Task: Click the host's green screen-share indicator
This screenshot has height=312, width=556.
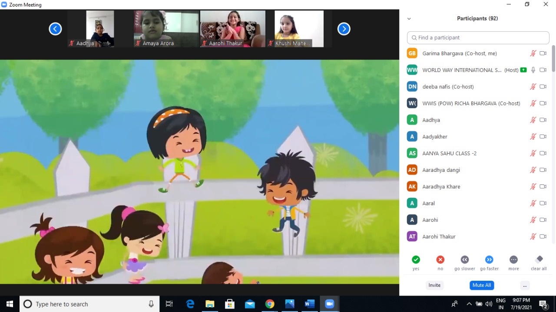Action: tap(523, 70)
